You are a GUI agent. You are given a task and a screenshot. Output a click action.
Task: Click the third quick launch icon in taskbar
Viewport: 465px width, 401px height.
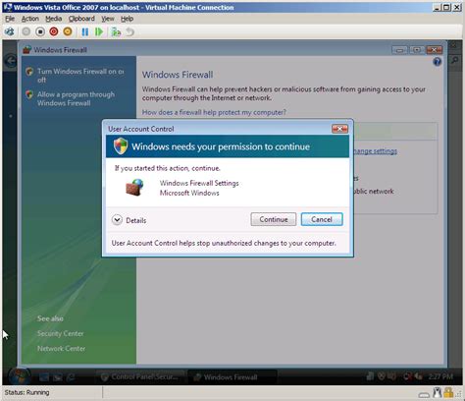[x=71, y=377]
